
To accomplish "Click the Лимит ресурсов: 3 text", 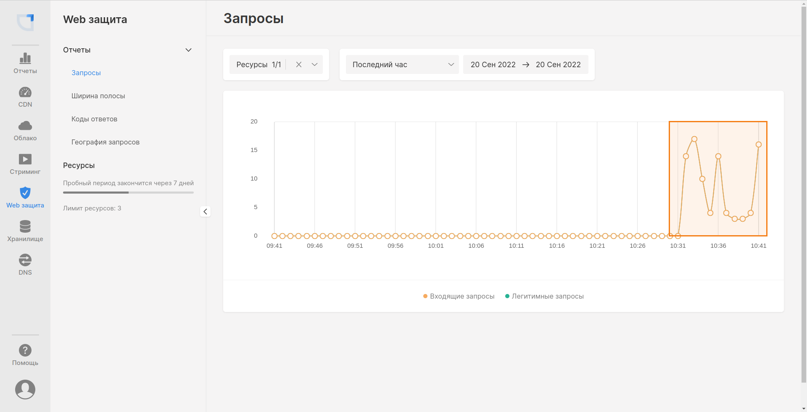I will (x=92, y=208).
